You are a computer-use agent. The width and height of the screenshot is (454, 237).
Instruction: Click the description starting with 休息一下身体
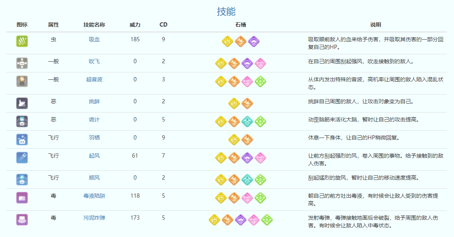(x=354, y=138)
